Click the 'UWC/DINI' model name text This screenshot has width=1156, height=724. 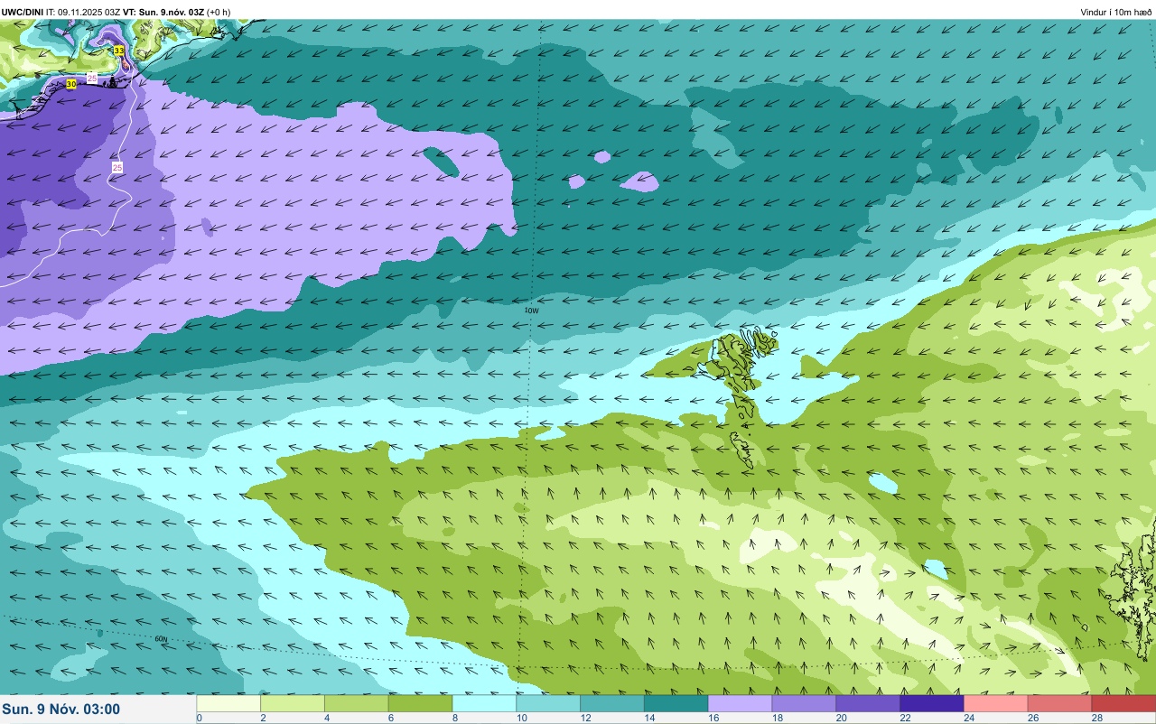(23, 12)
